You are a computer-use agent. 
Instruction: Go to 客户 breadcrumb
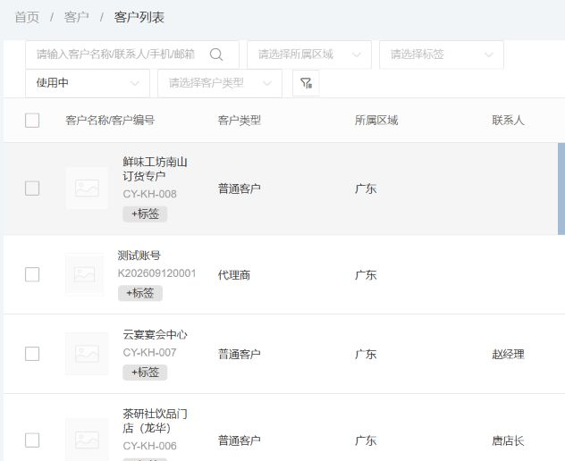(x=76, y=17)
